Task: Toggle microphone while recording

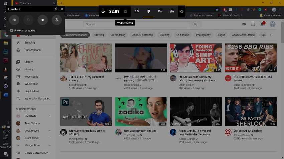Action: pos(57,20)
